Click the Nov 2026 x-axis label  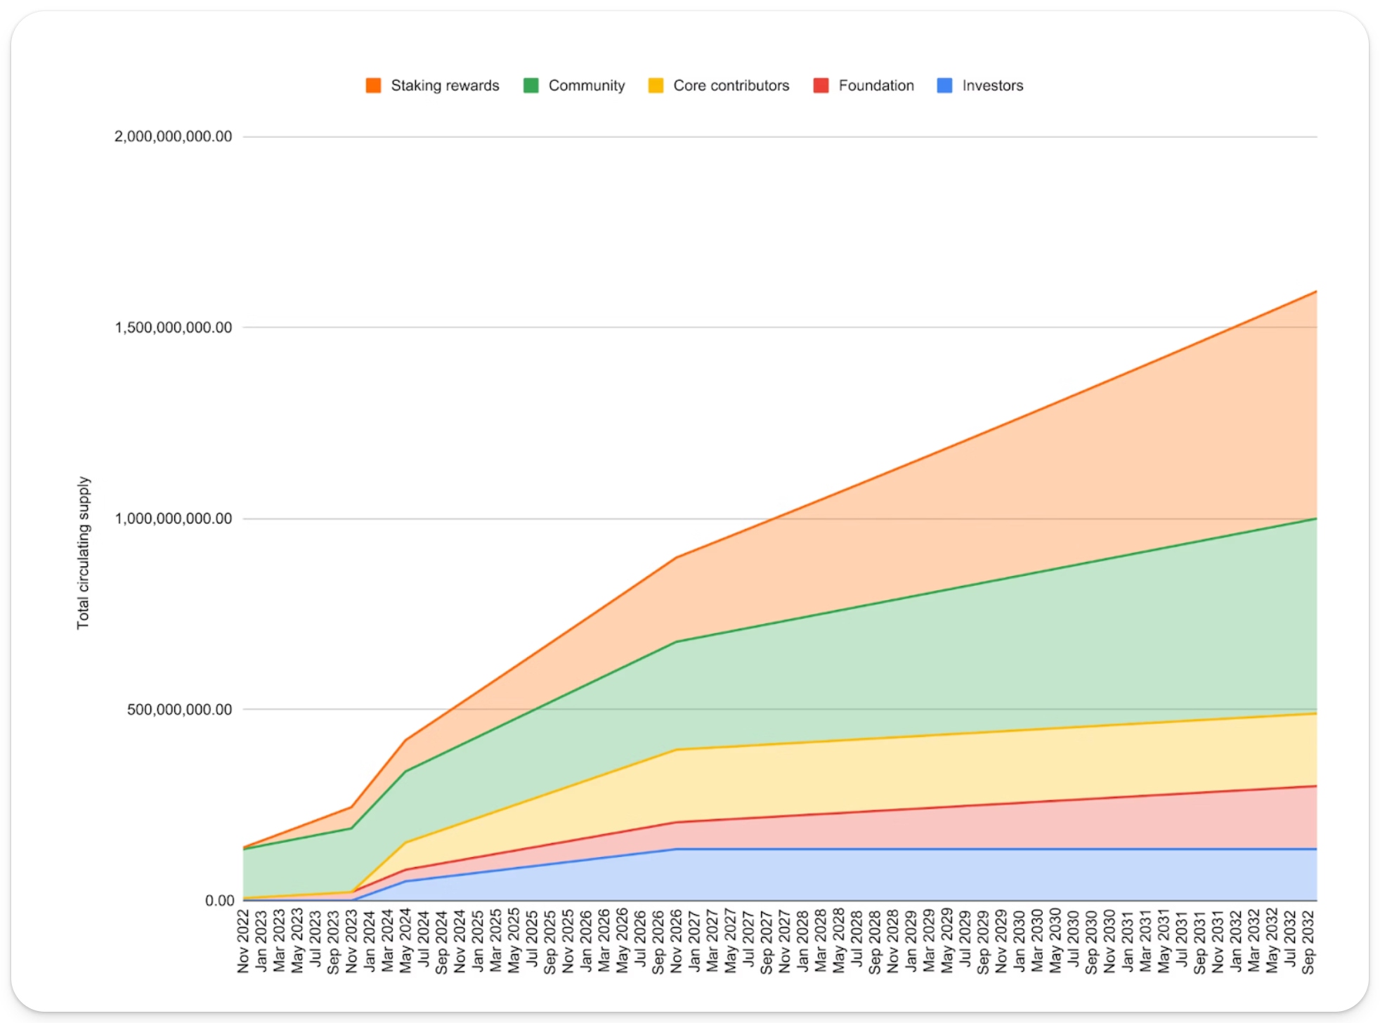pyautogui.click(x=677, y=941)
